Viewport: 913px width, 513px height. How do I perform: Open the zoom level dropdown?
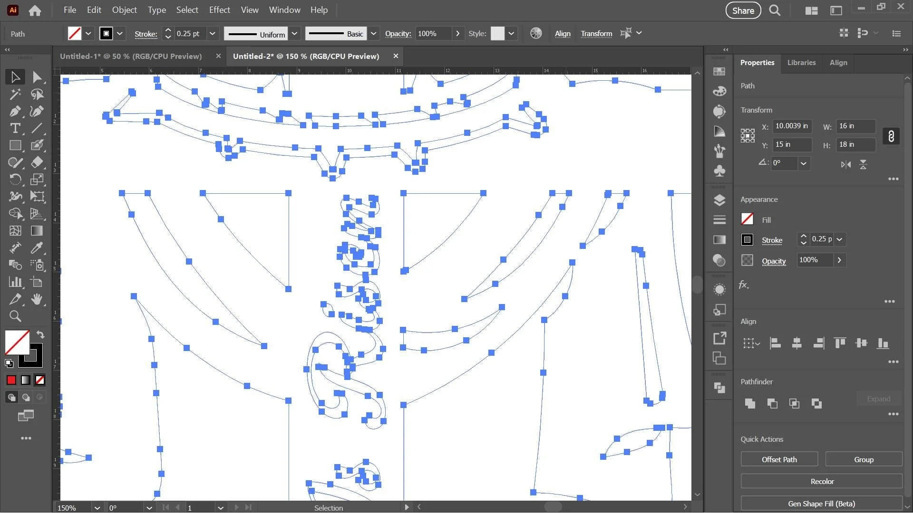point(97,508)
